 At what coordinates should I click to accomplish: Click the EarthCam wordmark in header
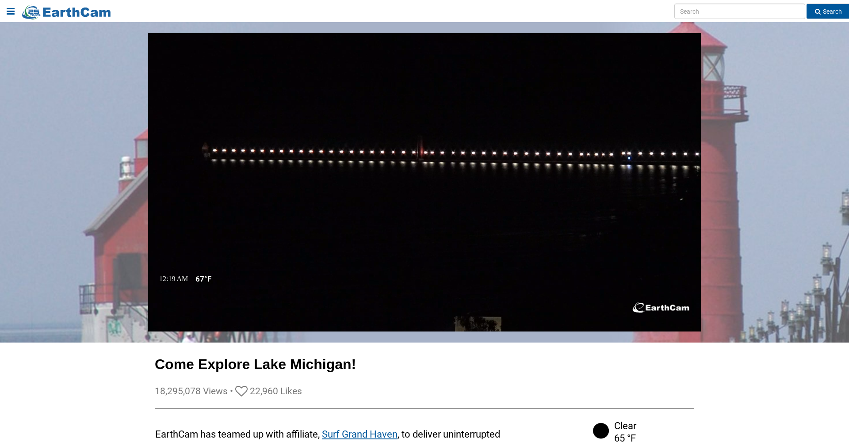pos(76,12)
